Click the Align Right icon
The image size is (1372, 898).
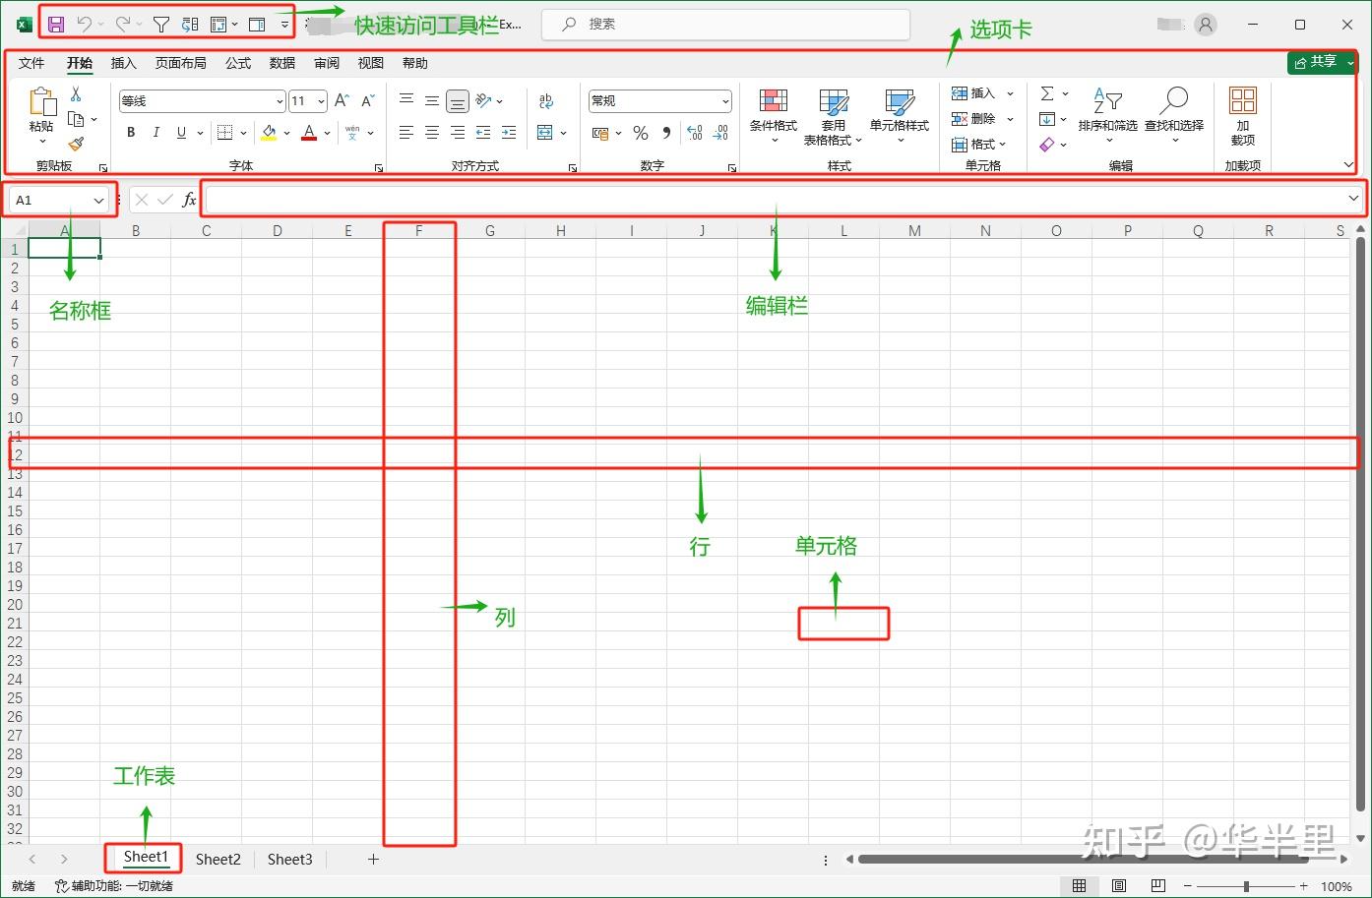458,132
